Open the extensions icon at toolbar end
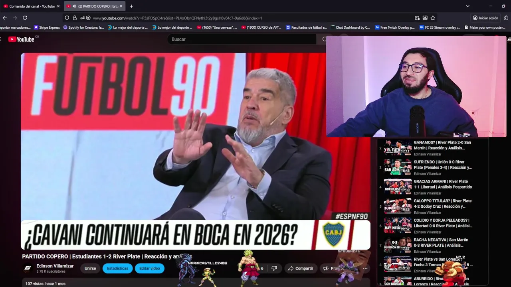 (x=506, y=18)
